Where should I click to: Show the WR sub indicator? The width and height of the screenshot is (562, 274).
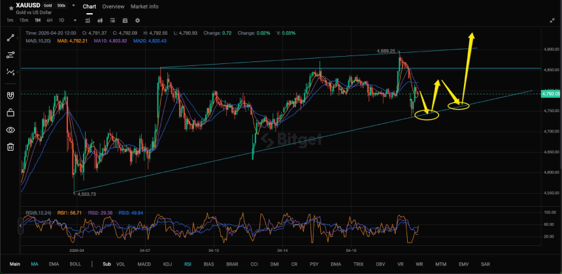[x=420, y=264]
